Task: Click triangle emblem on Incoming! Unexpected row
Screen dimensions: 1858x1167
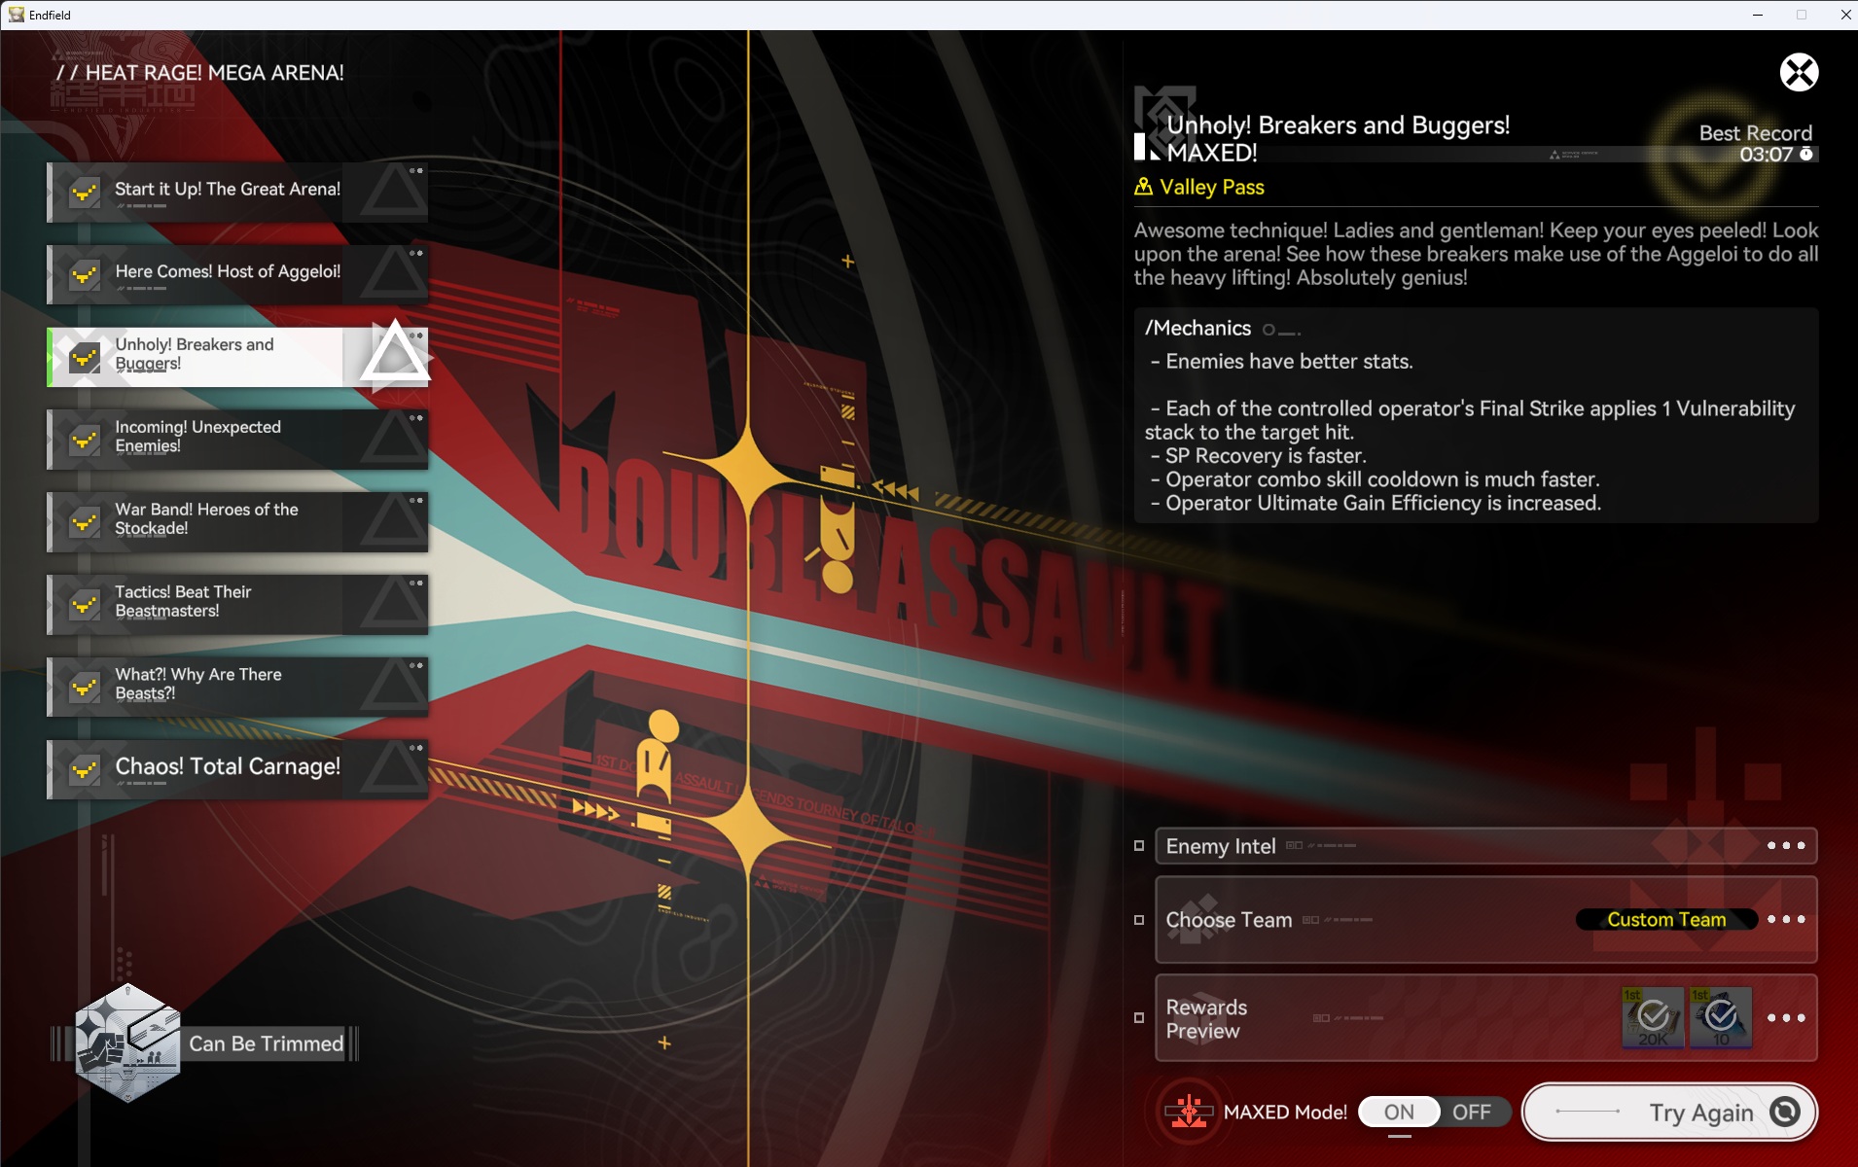Action: (x=393, y=440)
